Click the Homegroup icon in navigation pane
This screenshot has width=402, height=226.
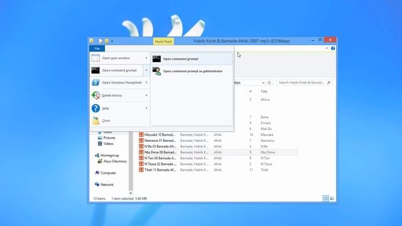point(97,155)
